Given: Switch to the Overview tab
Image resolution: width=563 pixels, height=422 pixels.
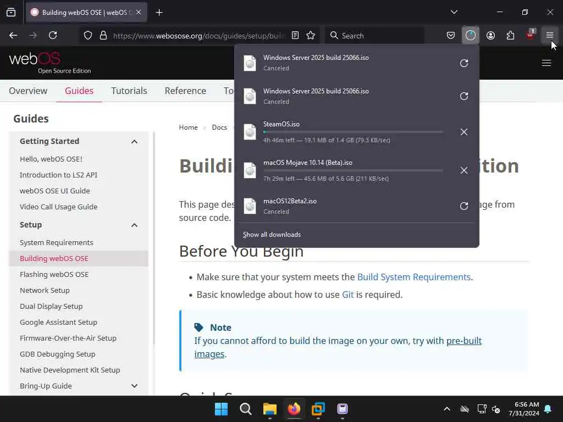Looking at the screenshot, I should coord(28,91).
